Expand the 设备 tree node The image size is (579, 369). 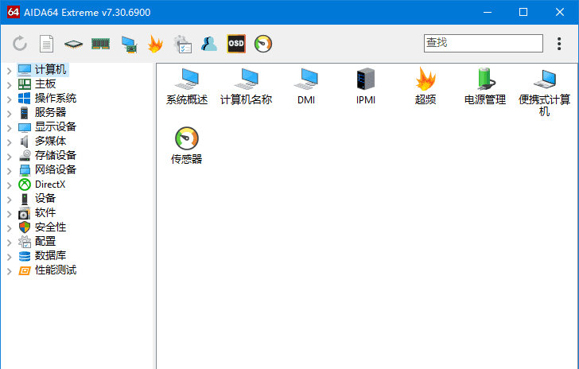[10, 199]
